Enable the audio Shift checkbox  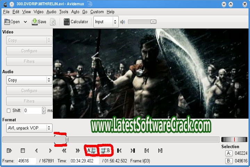9,111
